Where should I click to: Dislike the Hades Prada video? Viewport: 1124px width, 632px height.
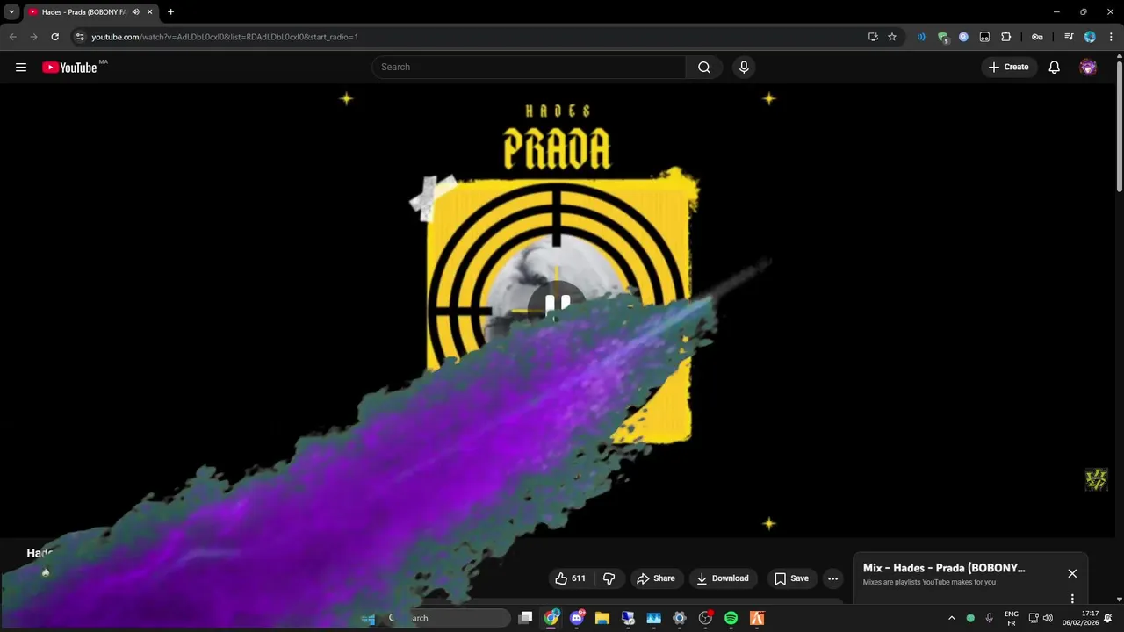pos(609,578)
